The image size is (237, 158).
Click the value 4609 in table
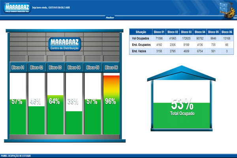[x=186, y=51]
